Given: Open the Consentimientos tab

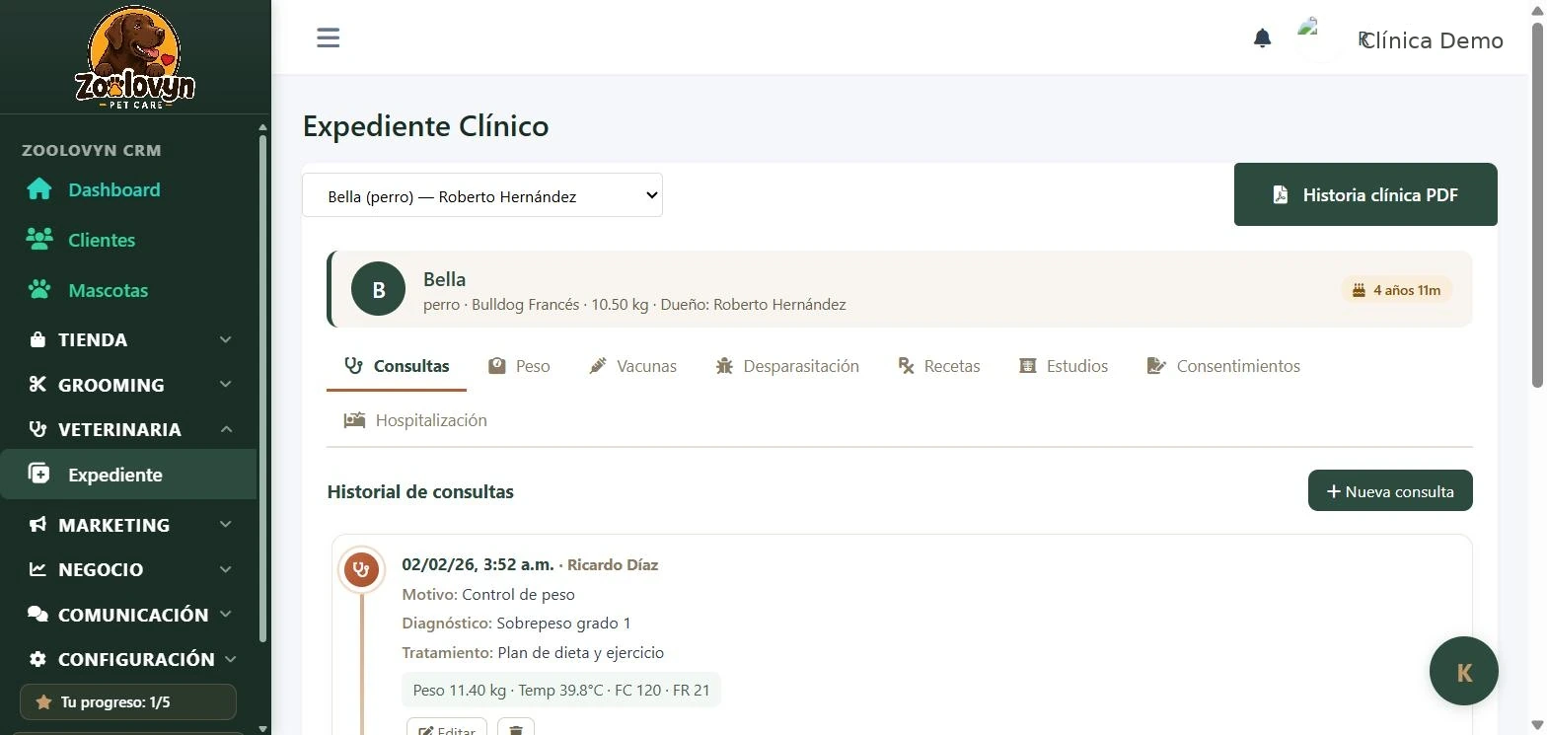Looking at the screenshot, I should [1223, 366].
